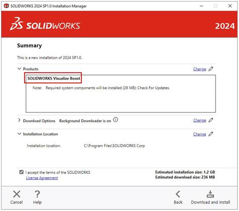Show Background Downloader info icon

pos(115,120)
